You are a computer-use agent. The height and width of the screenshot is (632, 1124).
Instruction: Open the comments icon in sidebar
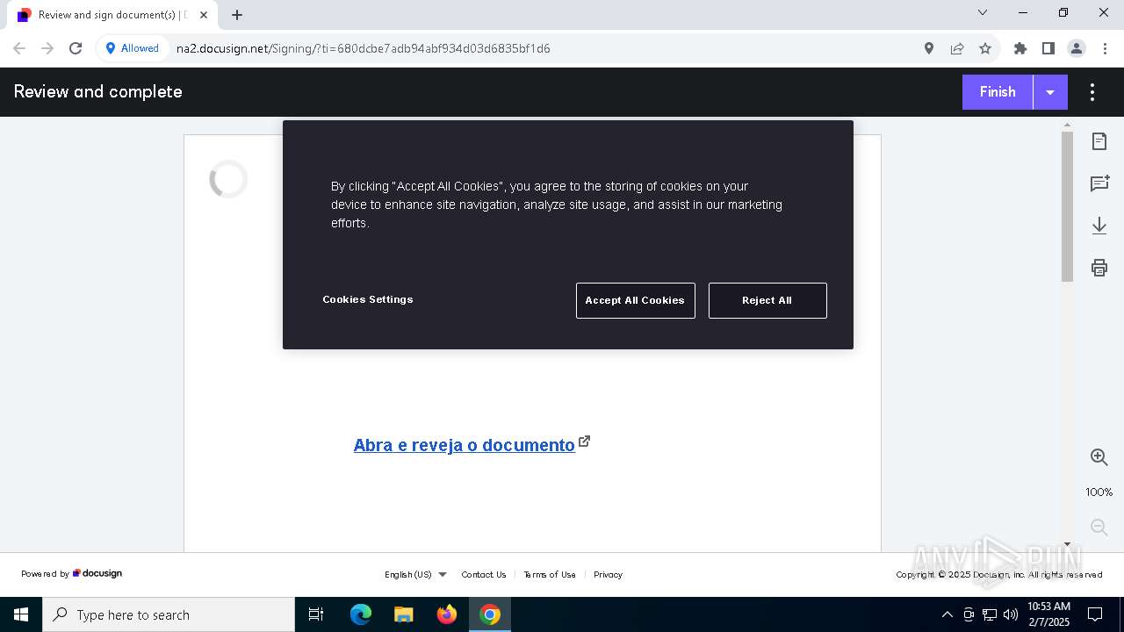[1099, 183]
